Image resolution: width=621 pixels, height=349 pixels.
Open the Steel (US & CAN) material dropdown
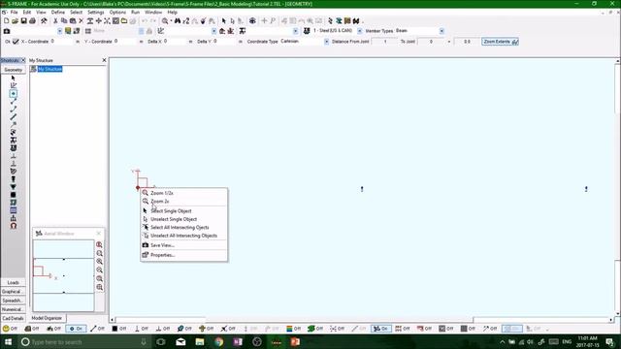360,31
